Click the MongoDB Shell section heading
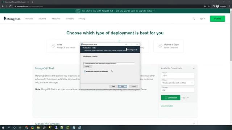Viewport: 232px width, 130px height. (45, 68)
